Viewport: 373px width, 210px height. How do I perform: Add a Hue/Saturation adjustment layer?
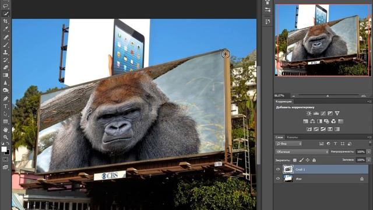pos(305,121)
